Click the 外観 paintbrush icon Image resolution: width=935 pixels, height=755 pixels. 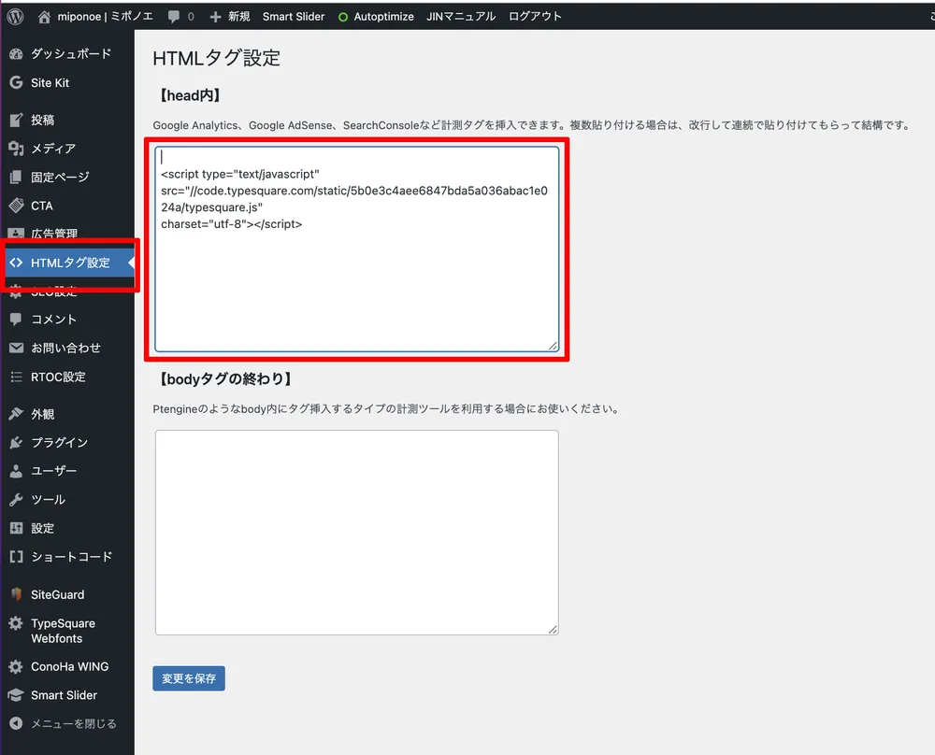click(x=16, y=414)
